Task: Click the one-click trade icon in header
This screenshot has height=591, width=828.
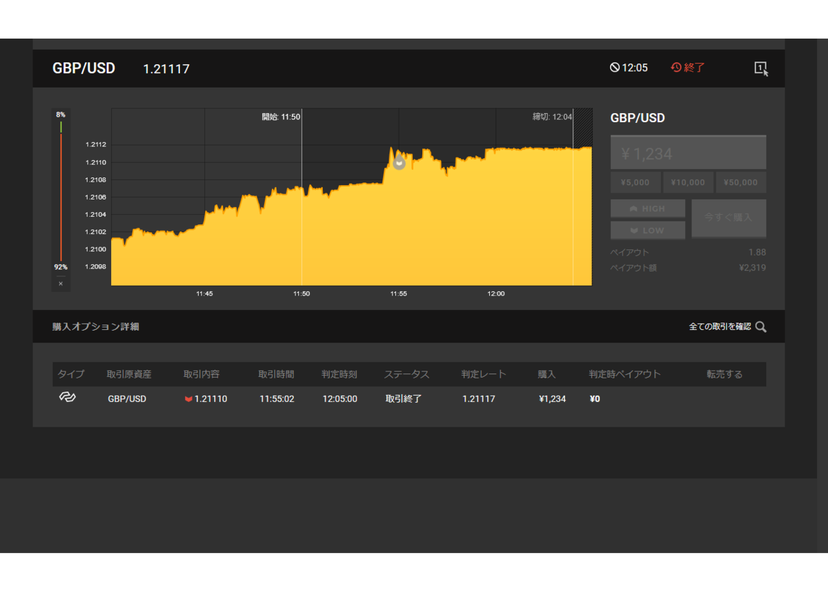Action: point(761,68)
